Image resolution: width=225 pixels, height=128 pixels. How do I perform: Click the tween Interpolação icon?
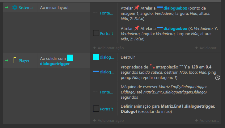[152, 66]
